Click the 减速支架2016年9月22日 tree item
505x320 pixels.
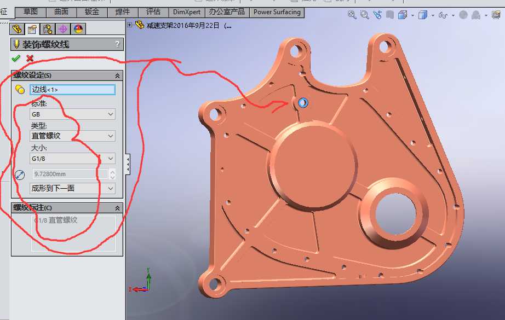point(189,25)
